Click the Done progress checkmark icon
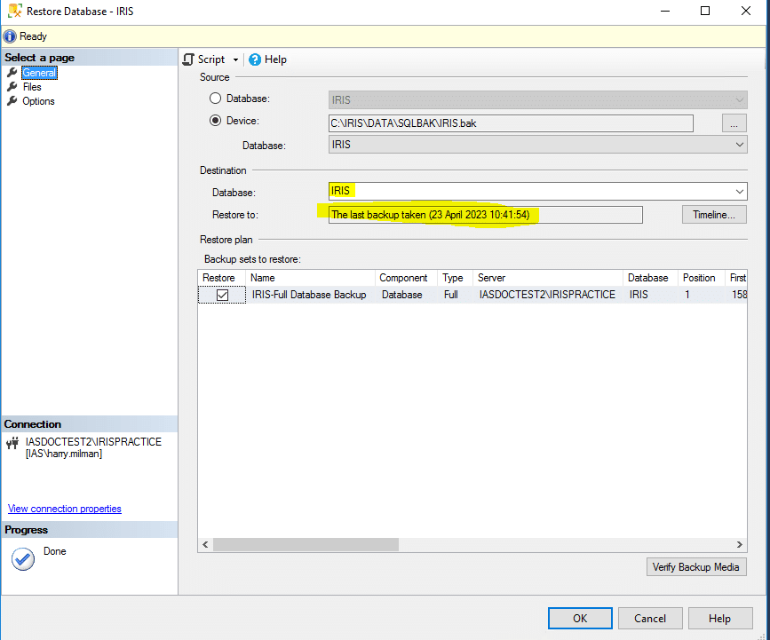The image size is (770, 640). pyautogui.click(x=23, y=559)
